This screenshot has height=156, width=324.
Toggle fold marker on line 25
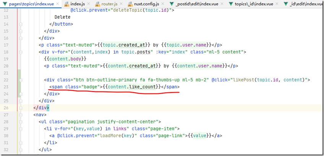click(x=21, y=101)
